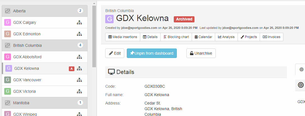Click hierarchy icon beside GDX Edmonton
Image resolution: width=305 pixels, height=116 pixels.
(x=79, y=34)
